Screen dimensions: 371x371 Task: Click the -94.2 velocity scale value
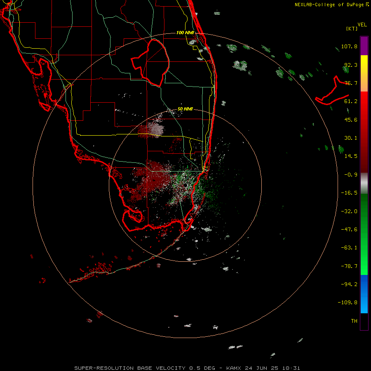click(349, 284)
